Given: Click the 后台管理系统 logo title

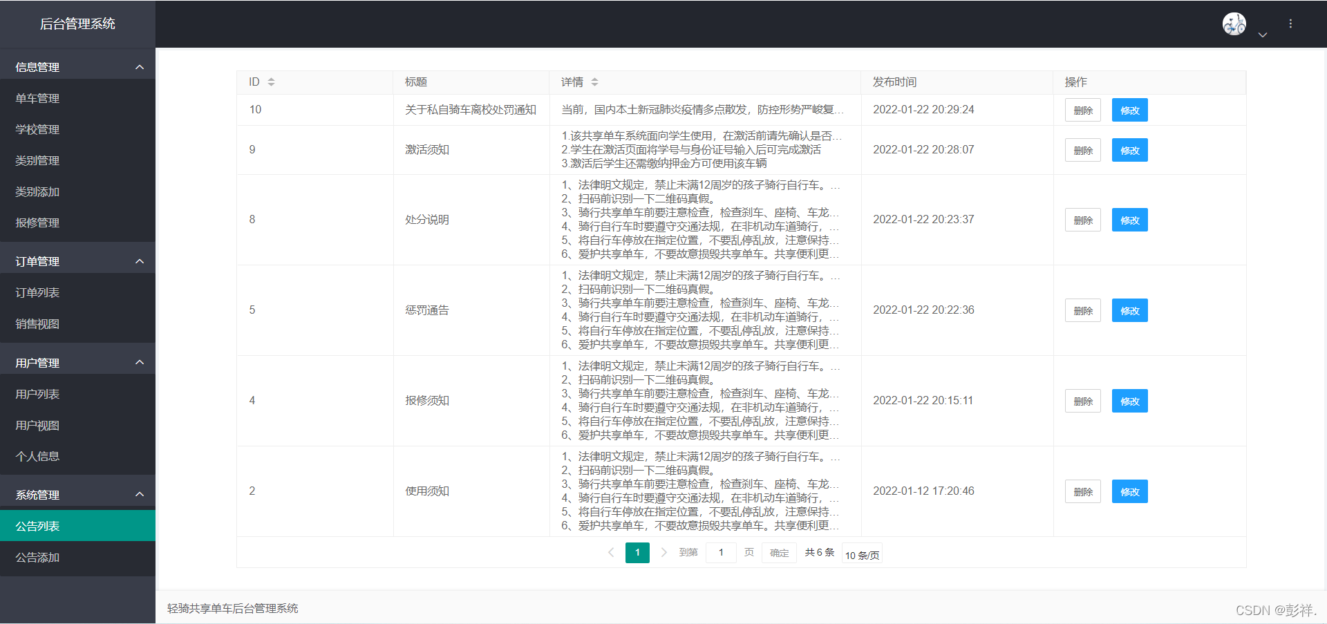Looking at the screenshot, I should (77, 23).
